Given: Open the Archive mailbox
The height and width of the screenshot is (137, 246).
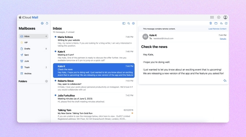Looking at the screenshot, I should pyautogui.click(x=34, y=74).
